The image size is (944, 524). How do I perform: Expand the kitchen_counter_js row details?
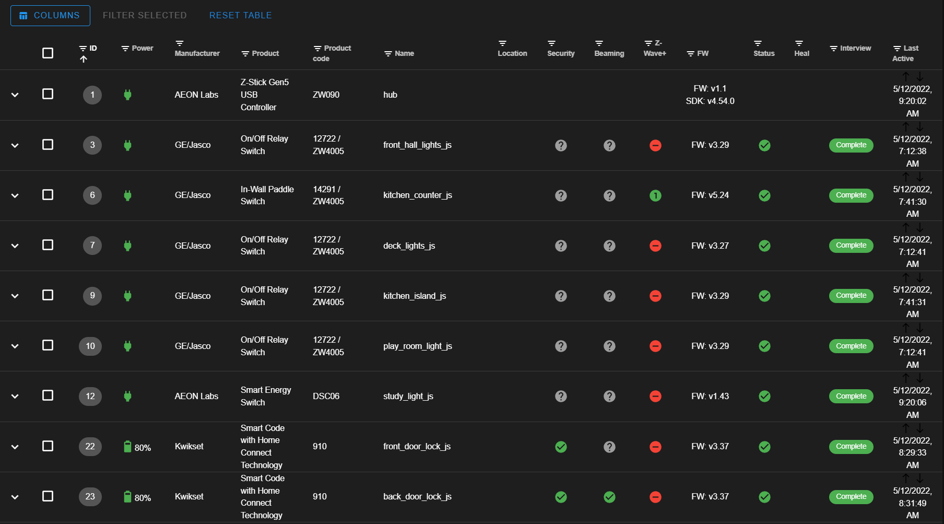tap(15, 195)
